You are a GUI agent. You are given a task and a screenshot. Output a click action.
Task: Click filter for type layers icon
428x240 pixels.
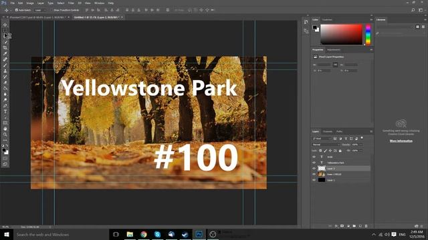tap(346, 139)
